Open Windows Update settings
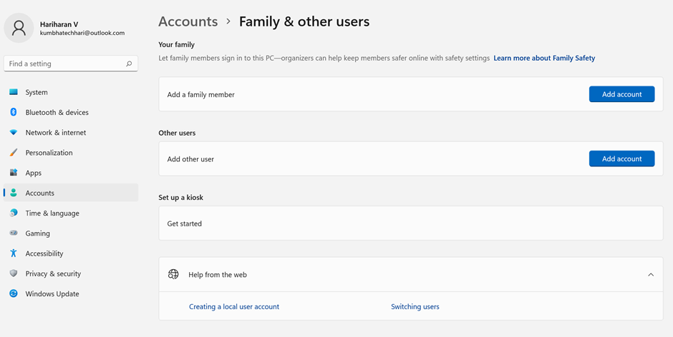This screenshot has height=337, width=673. [x=71, y=293]
